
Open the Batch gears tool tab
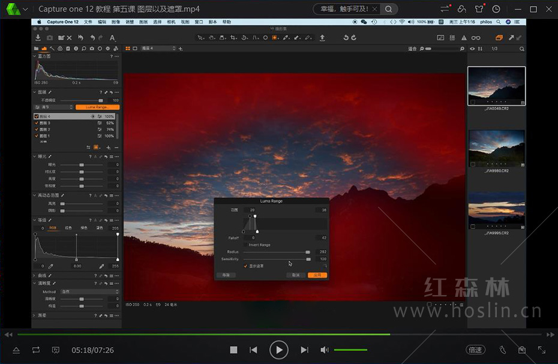point(116,49)
